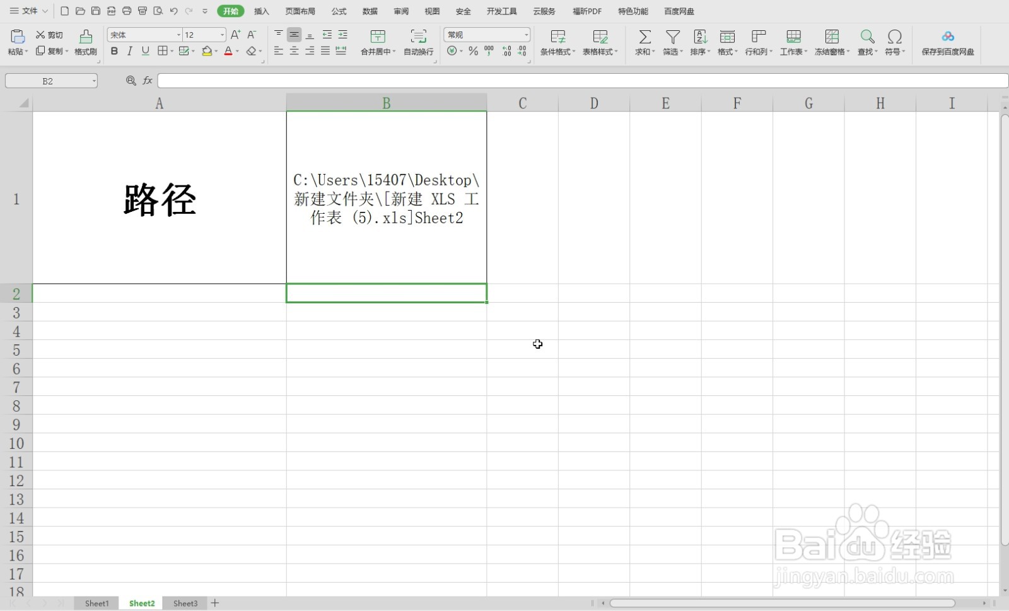The width and height of the screenshot is (1009, 611).
Task: Undo the last action
Action: click(173, 11)
